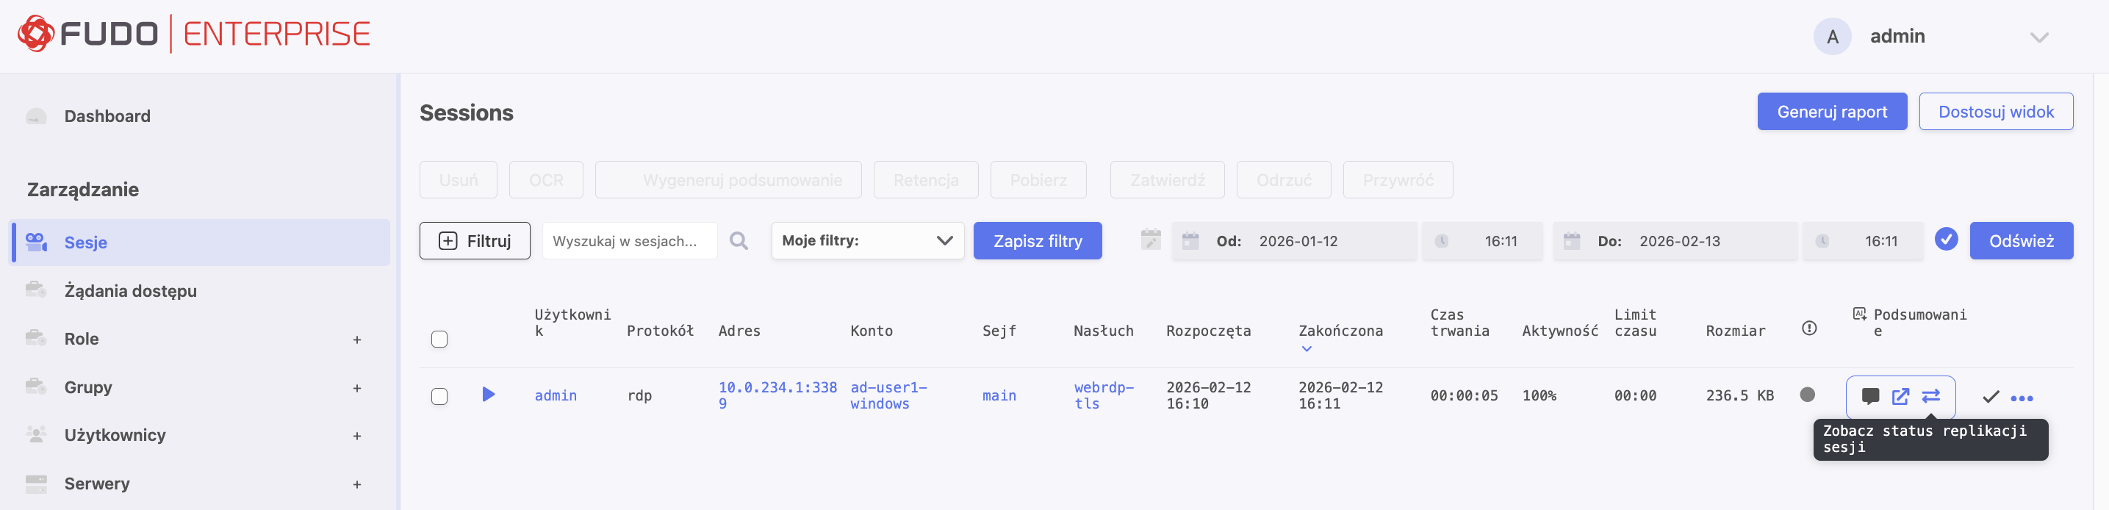Click the calendar edit icon before Od date
Image resolution: width=2109 pixels, height=510 pixels.
tap(1150, 241)
